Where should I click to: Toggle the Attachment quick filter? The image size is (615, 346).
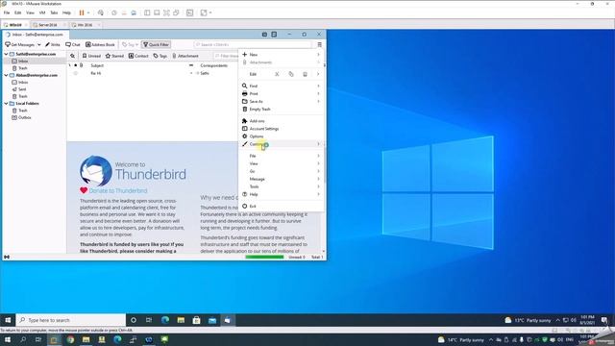185,56
